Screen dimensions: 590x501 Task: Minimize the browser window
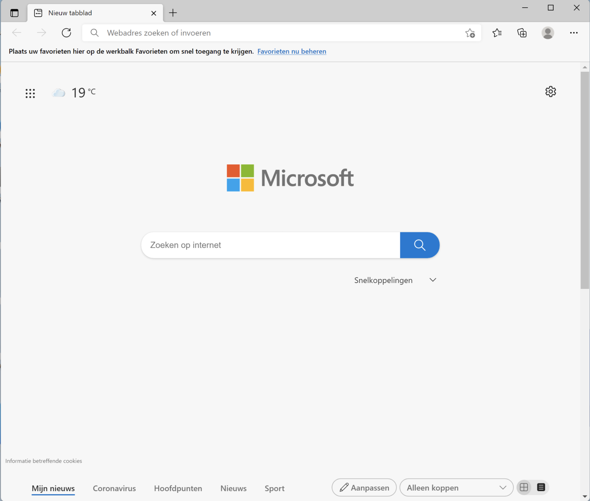pos(525,8)
